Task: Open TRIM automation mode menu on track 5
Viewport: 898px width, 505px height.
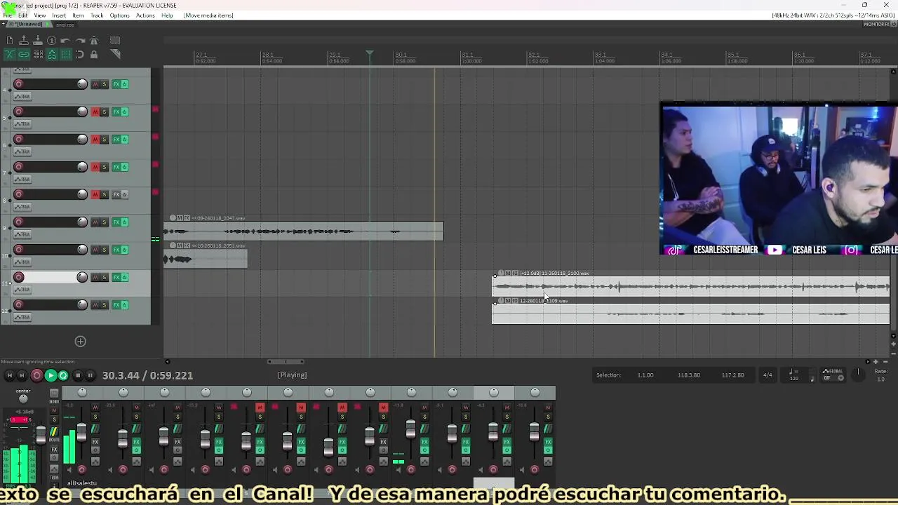Action: 22,124
